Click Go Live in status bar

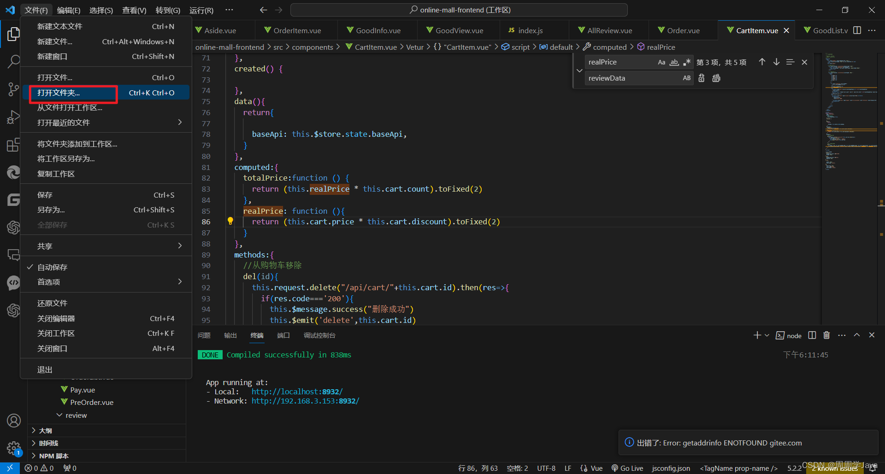[x=627, y=468]
